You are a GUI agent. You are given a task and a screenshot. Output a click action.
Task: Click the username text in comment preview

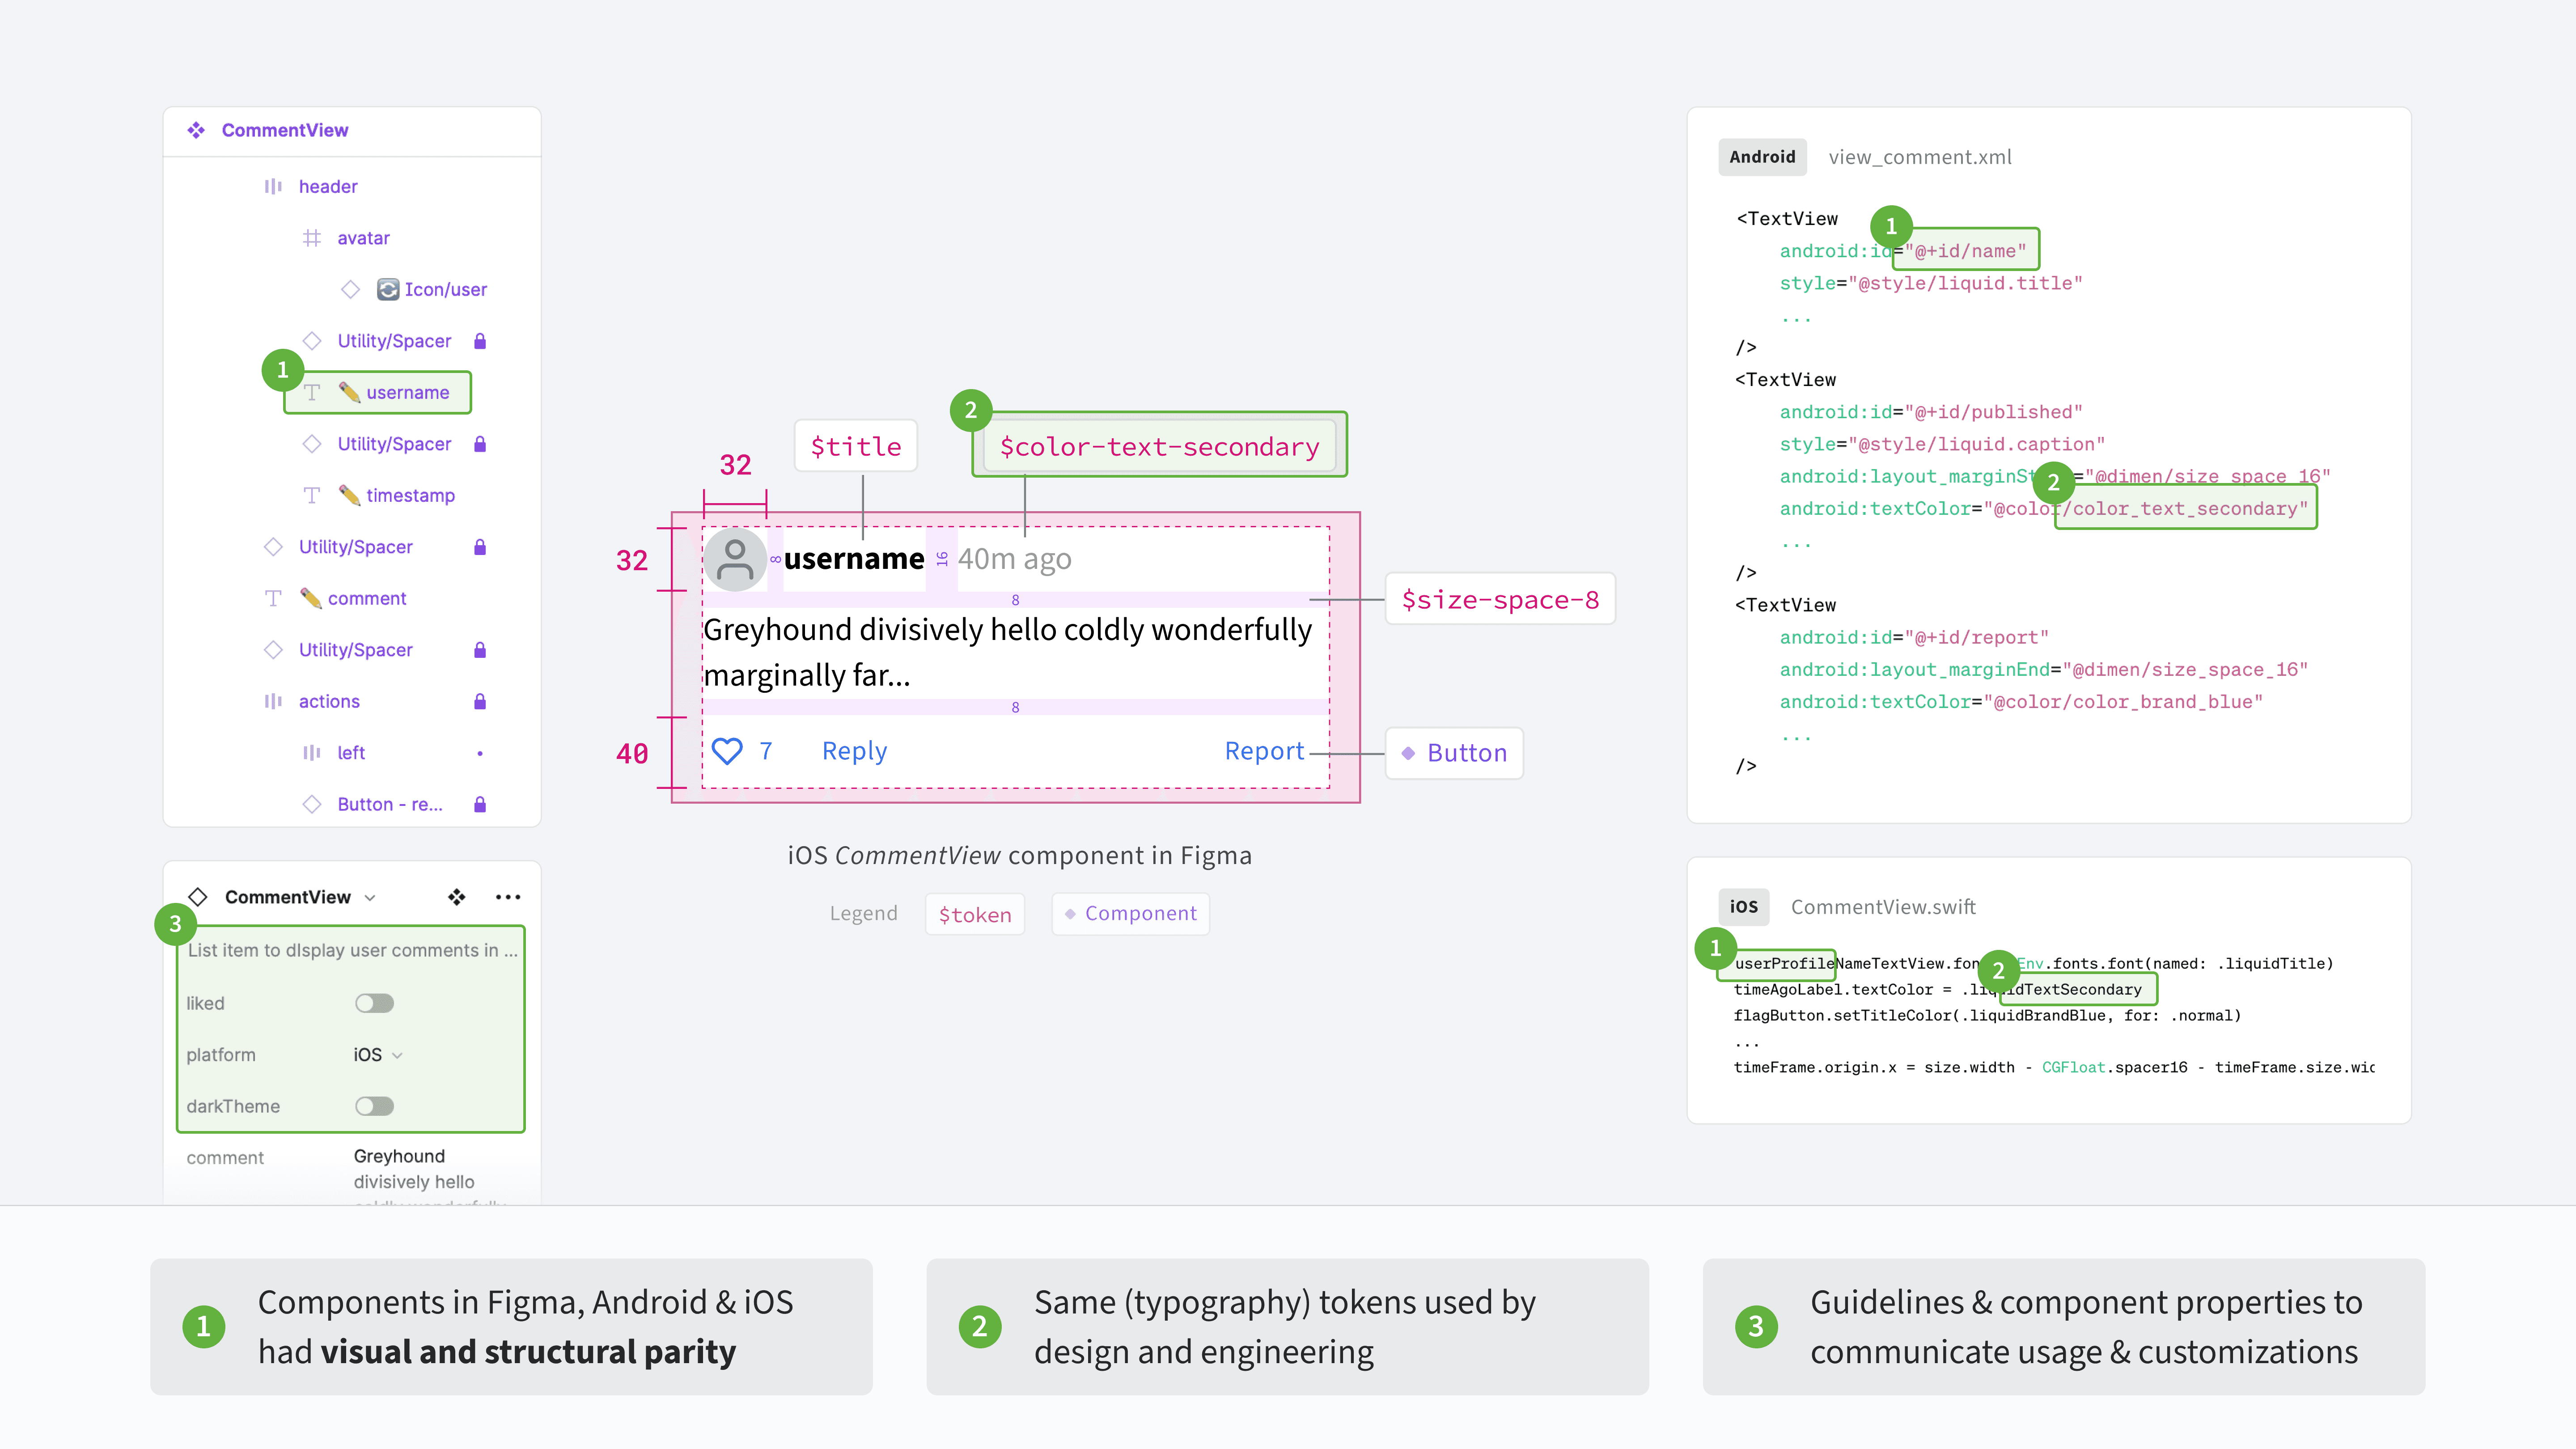854,559
